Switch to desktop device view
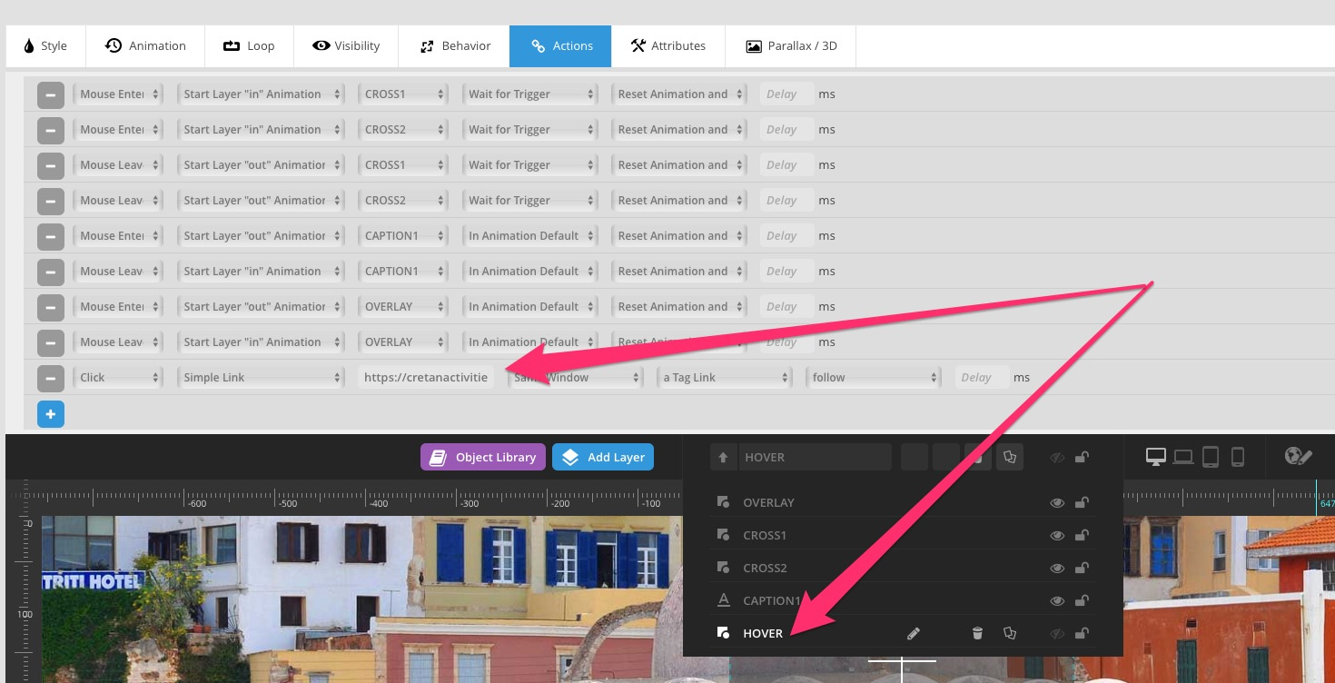The height and width of the screenshot is (683, 1335). tap(1155, 457)
